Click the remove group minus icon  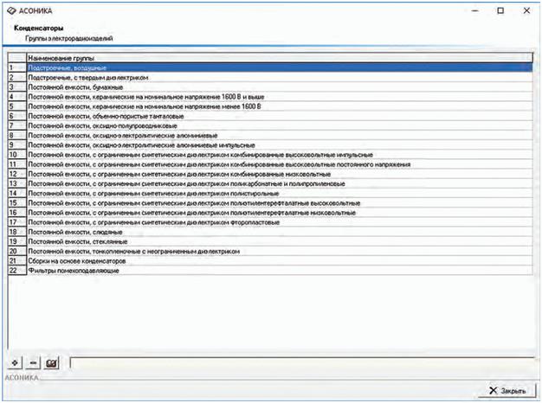tap(33, 363)
